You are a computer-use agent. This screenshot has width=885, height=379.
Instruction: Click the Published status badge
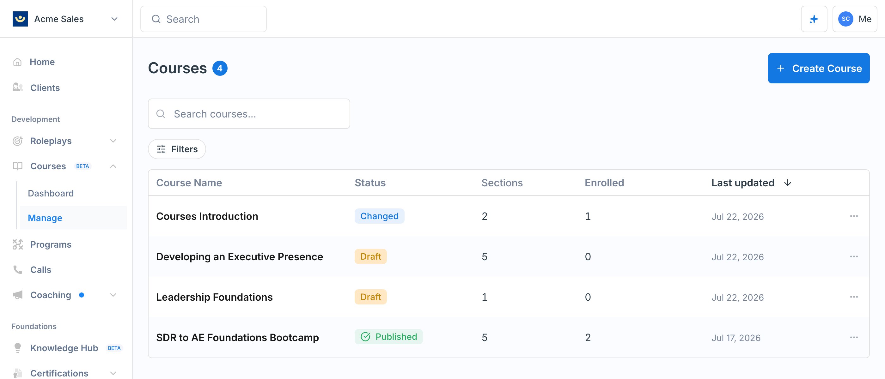[388, 337]
